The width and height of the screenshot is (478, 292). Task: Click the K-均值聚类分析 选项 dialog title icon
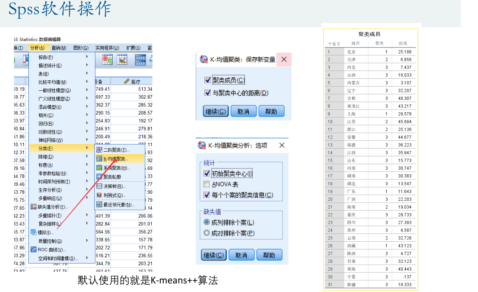202,145
